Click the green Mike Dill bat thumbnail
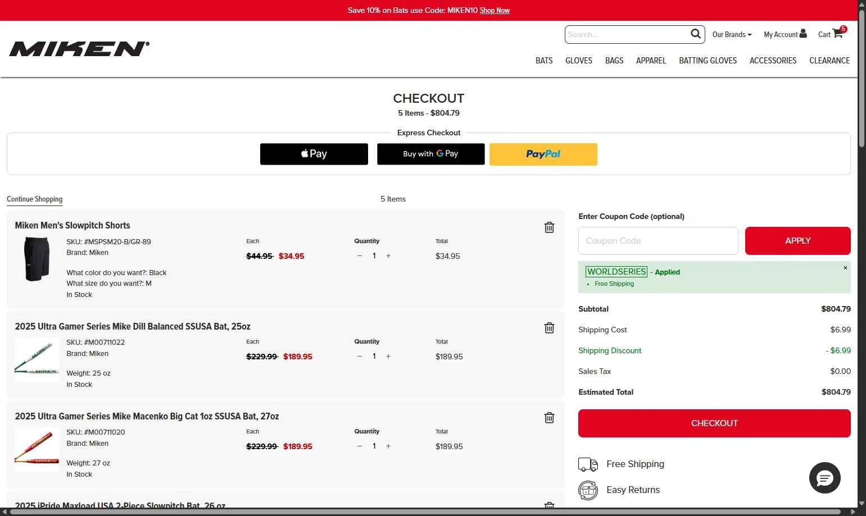866x516 pixels. tap(37, 359)
